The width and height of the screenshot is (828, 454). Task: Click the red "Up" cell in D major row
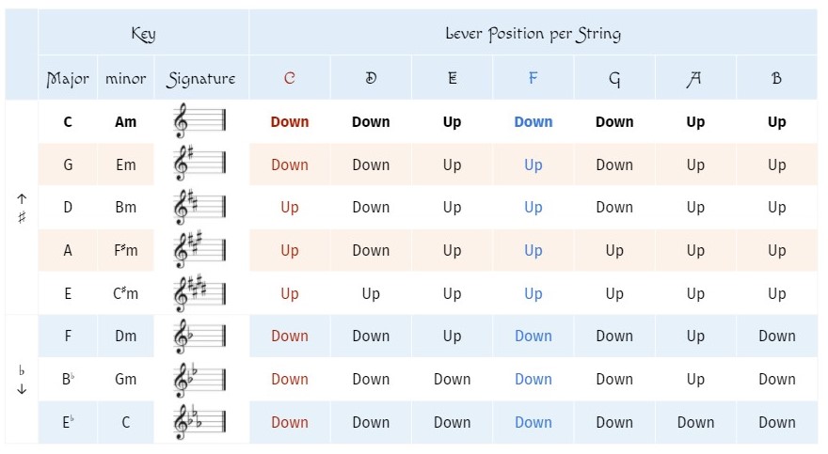pyautogui.click(x=289, y=207)
